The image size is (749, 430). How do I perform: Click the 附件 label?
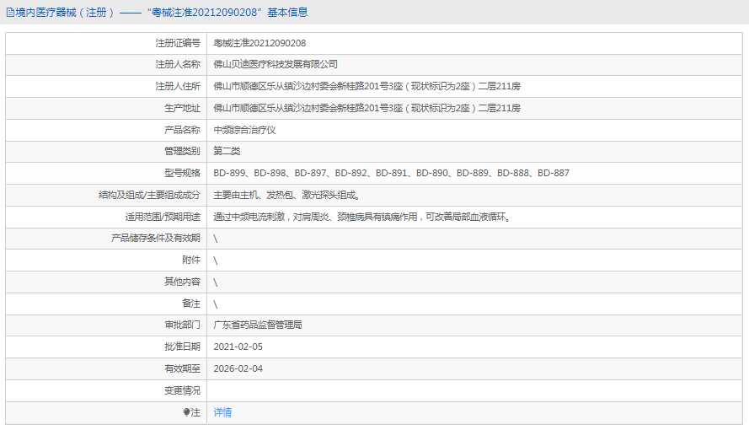coord(191,260)
